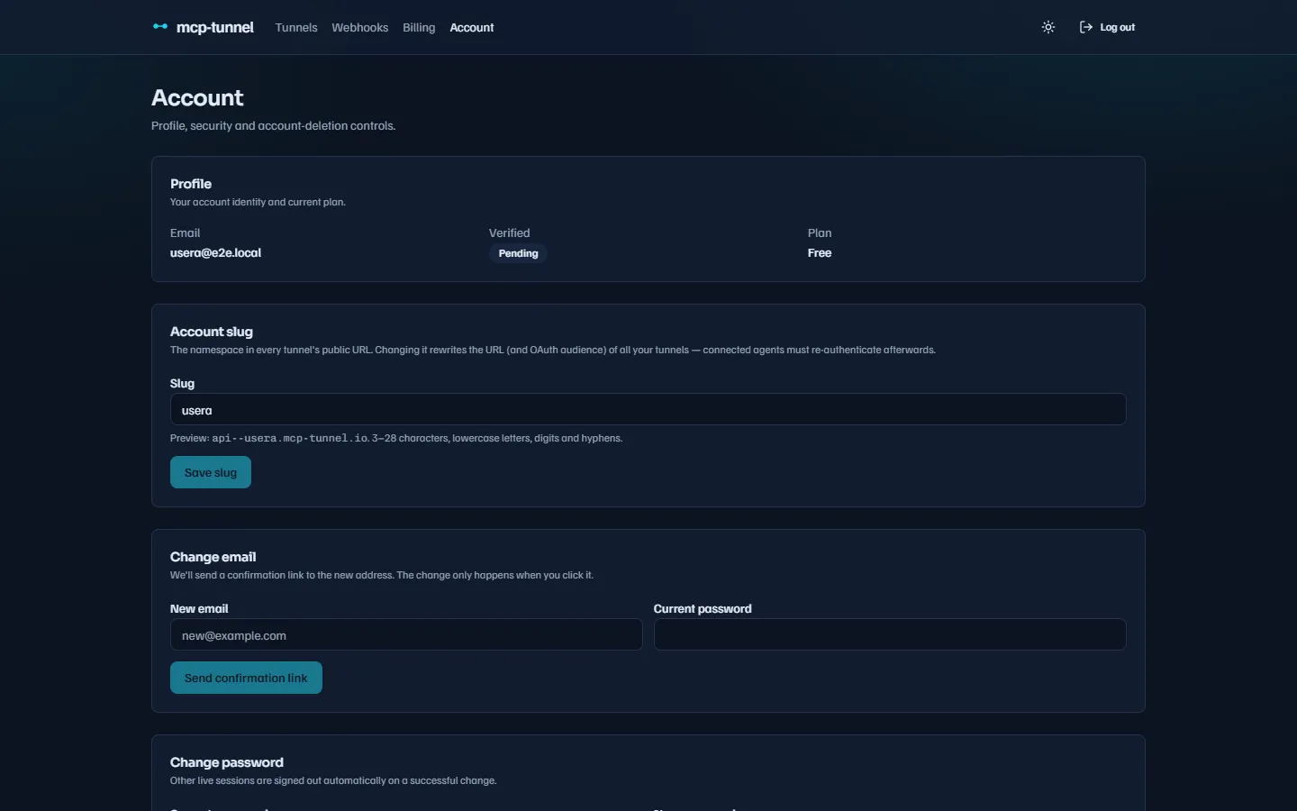Toggle the light/dark theme sun icon
Viewport: 1297px width, 811px height.
click(x=1048, y=27)
